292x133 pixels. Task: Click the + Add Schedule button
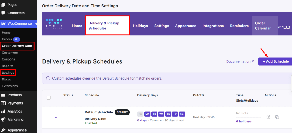pos(275,61)
